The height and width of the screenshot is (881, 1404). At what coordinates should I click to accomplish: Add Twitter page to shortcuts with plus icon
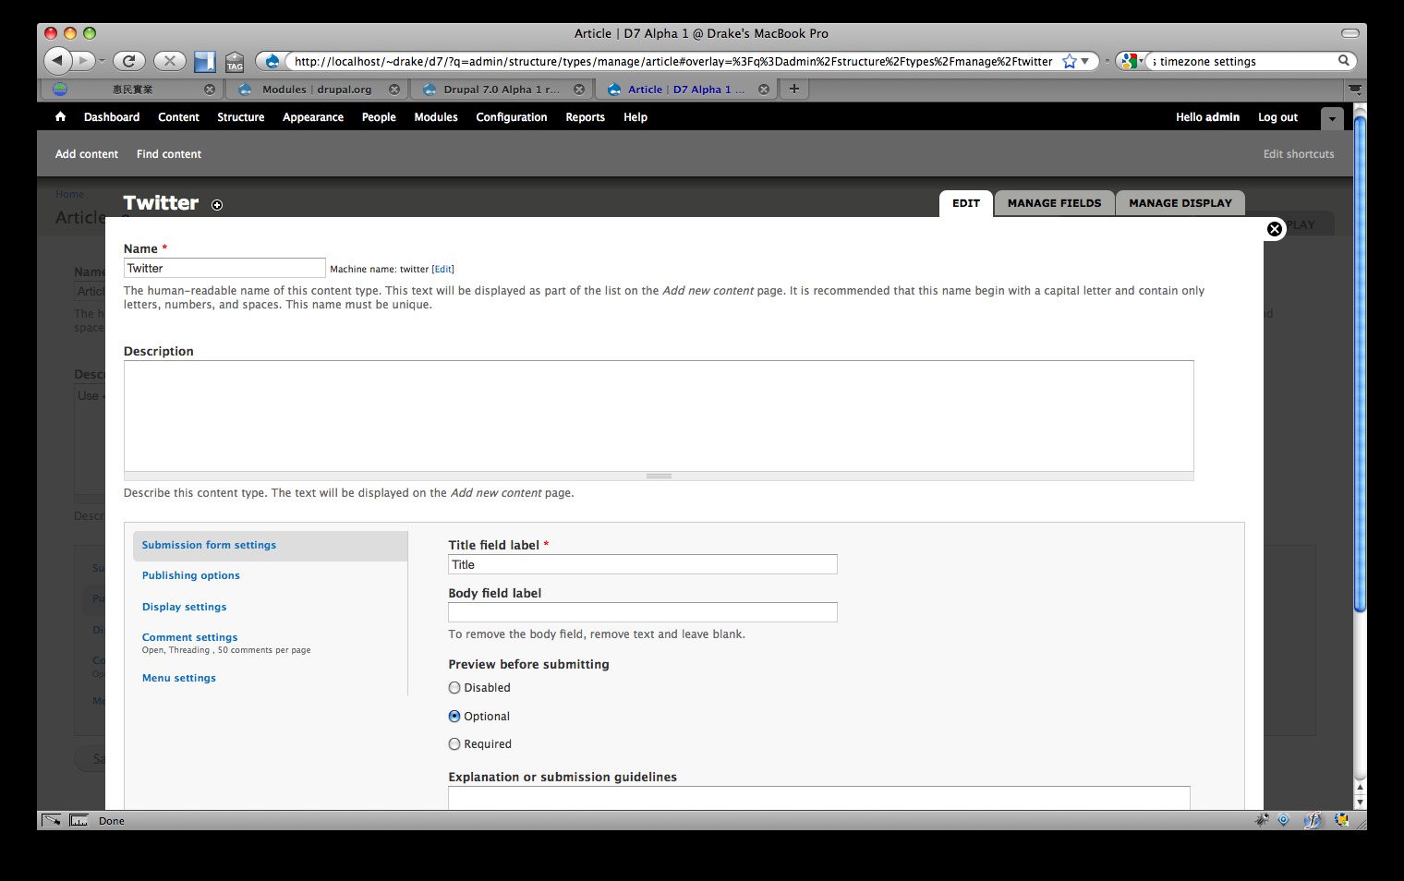(217, 205)
